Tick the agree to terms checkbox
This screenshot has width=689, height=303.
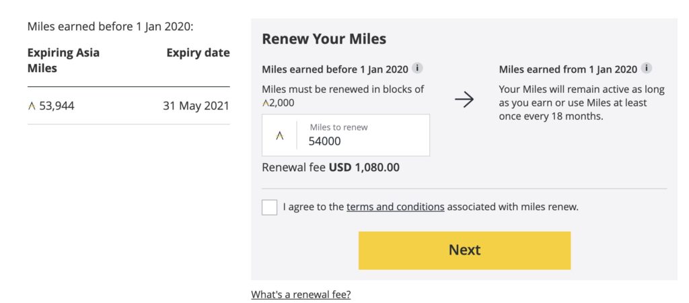[x=269, y=207]
